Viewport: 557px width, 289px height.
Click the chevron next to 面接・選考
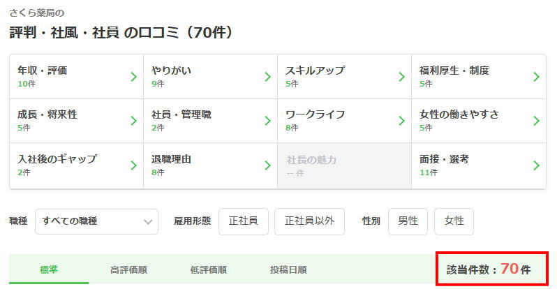[x=536, y=165]
